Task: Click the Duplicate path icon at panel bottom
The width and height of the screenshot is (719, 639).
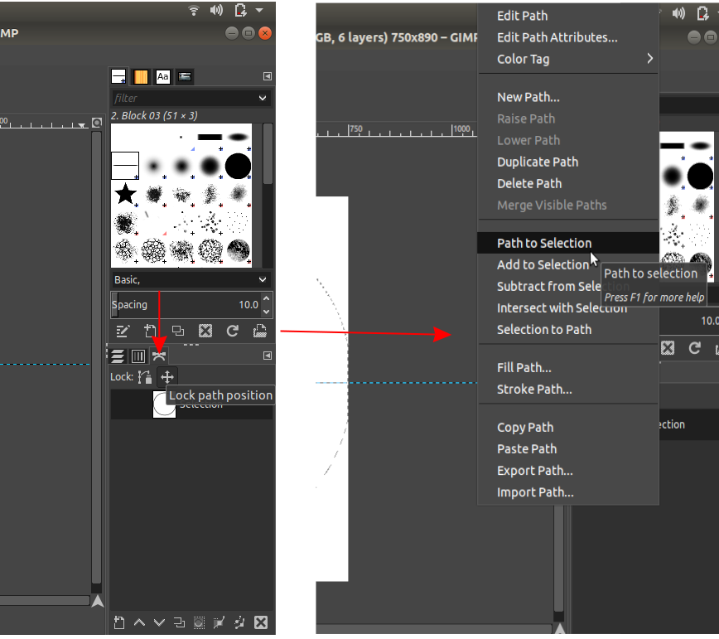Action: click(179, 622)
